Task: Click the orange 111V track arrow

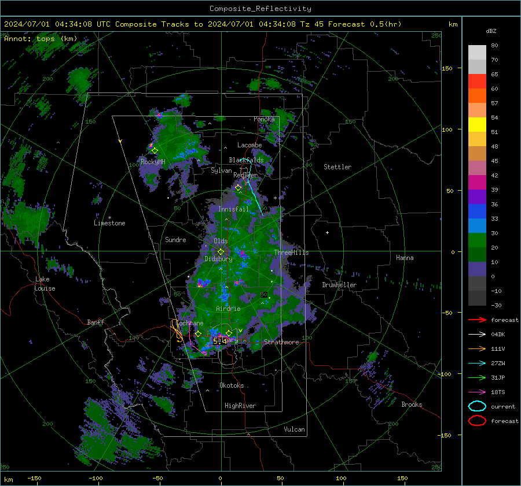Action: (x=477, y=348)
